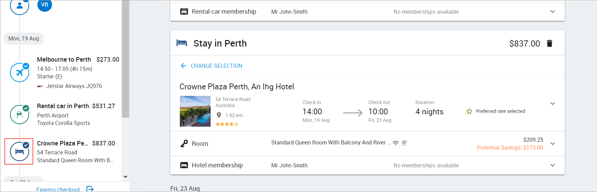Click $273.00 flight price in sidebar

108,60
